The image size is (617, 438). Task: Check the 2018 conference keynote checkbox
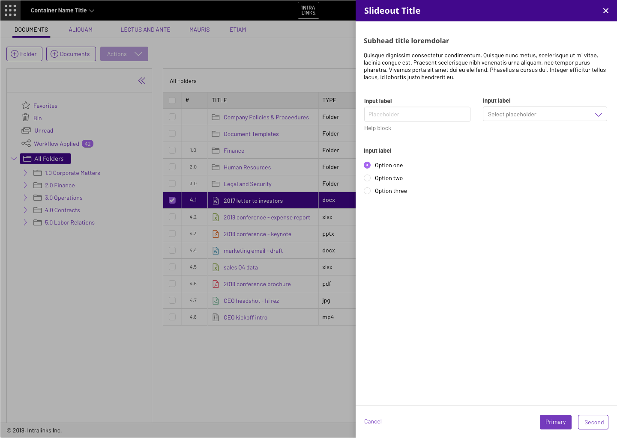pyautogui.click(x=172, y=234)
